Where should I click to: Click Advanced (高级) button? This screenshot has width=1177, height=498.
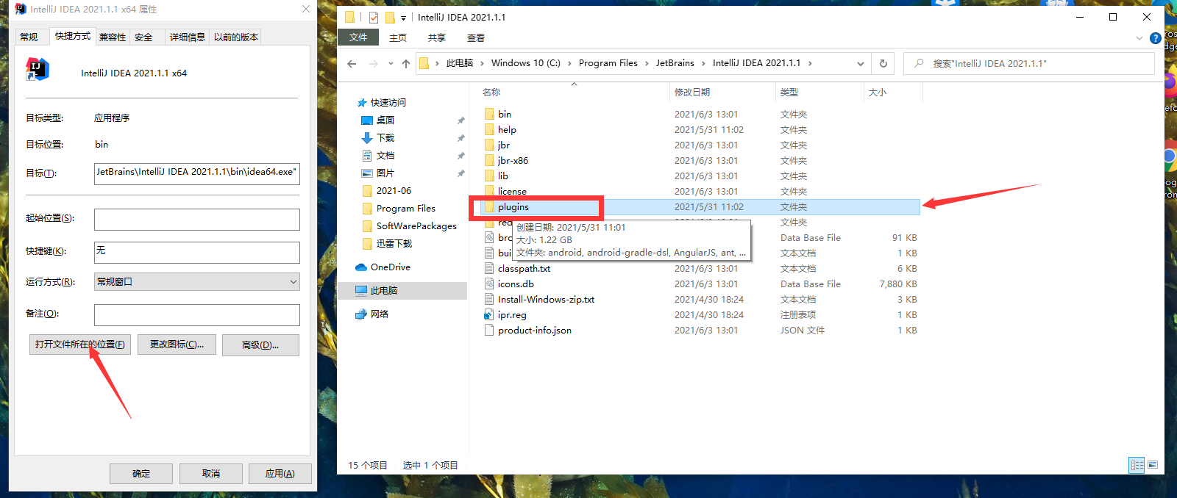(x=260, y=344)
